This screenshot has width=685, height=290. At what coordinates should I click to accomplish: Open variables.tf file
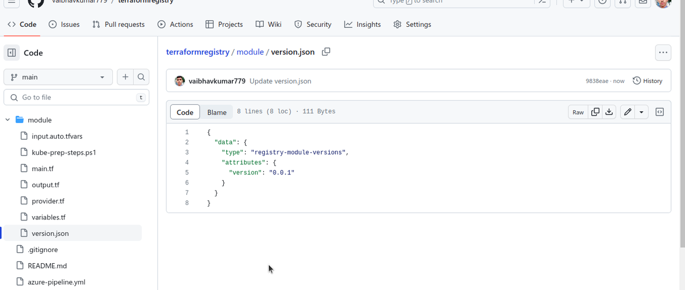coord(48,217)
